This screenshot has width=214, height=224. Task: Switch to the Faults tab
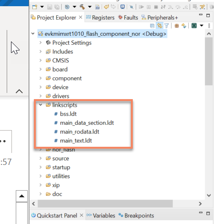pos(128,18)
